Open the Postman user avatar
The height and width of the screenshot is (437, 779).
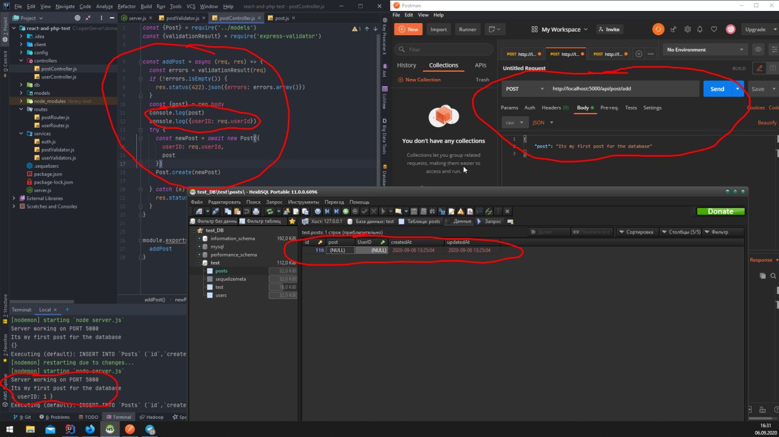click(730, 29)
